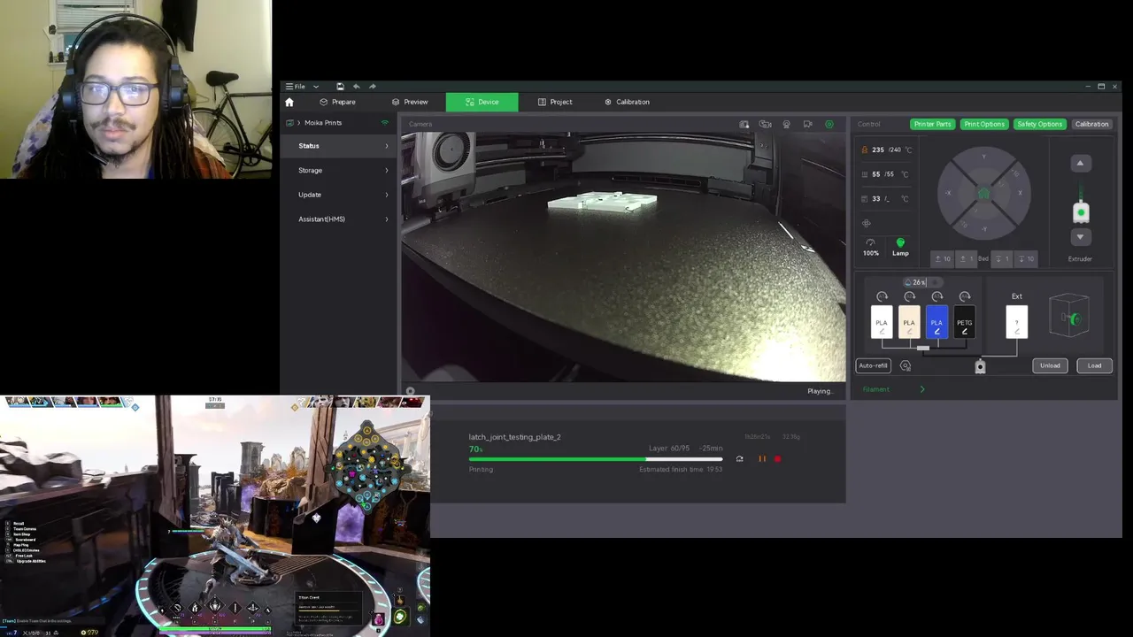1133x637 pixels.
Task: Move extruder up arrow
Action: click(x=1080, y=163)
